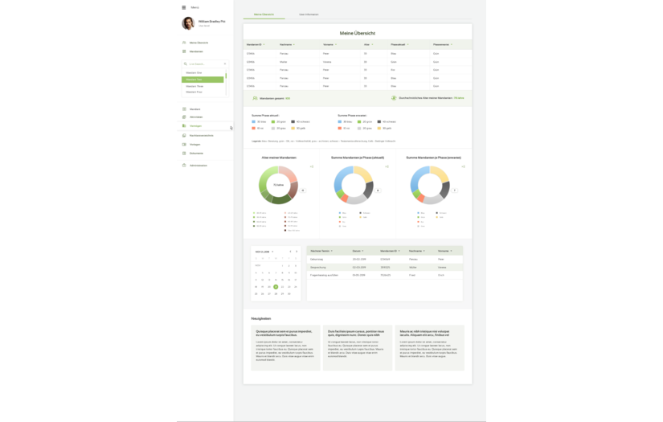663x422 pixels.
Task: Focus the Live Search input field
Action: [205, 64]
